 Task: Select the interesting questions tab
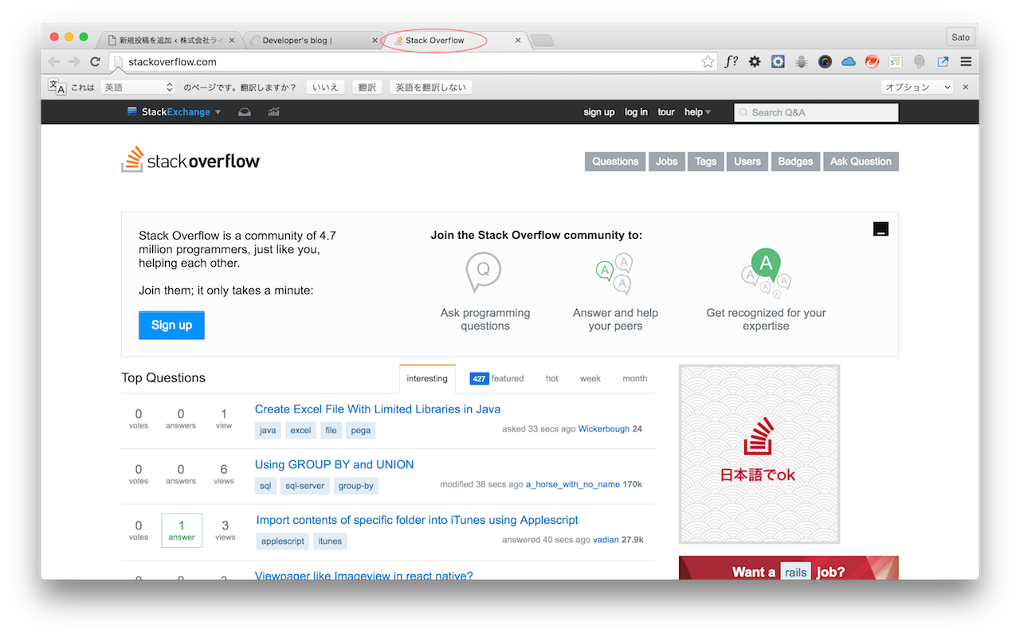pyautogui.click(x=427, y=378)
